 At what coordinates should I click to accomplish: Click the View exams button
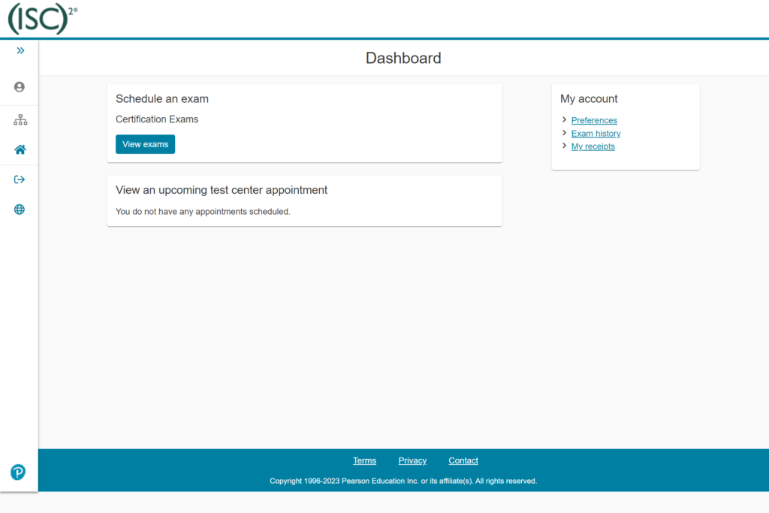pos(145,144)
